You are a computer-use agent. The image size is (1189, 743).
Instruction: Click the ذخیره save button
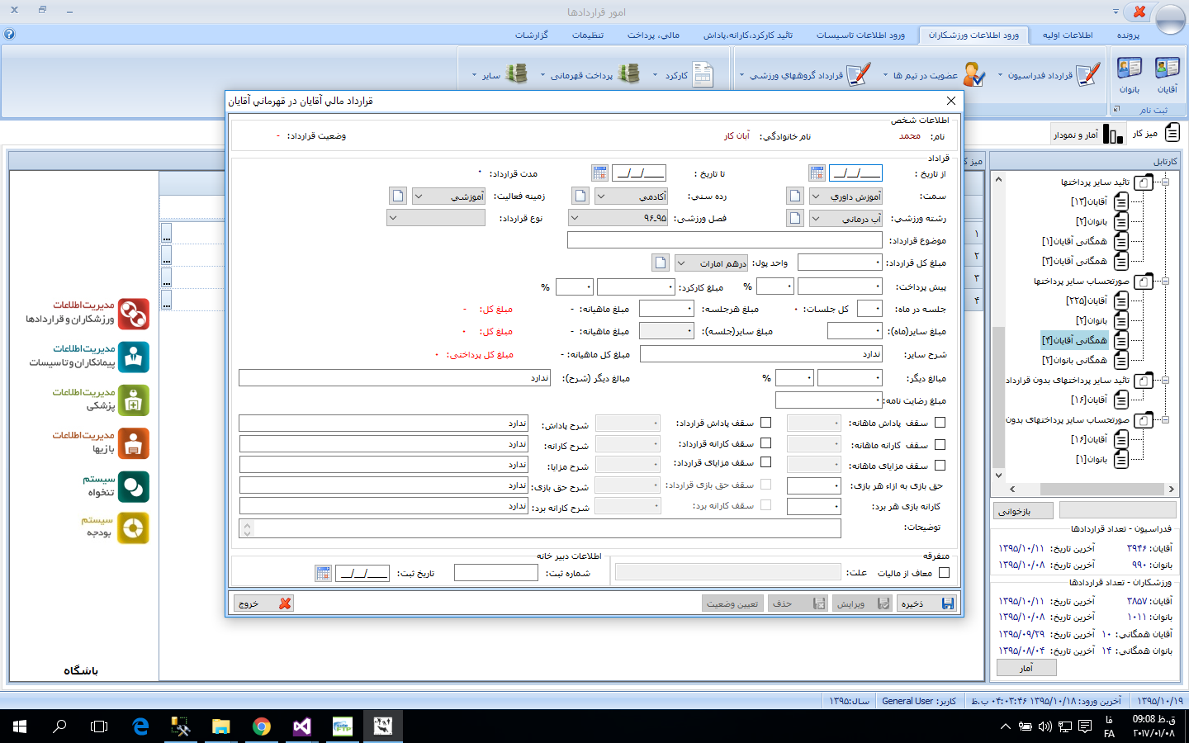click(926, 603)
